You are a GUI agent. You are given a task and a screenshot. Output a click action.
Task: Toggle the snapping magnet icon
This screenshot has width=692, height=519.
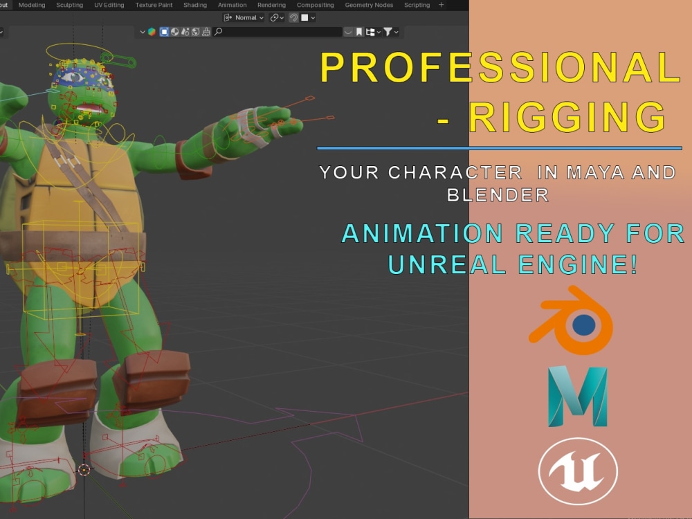293,18
